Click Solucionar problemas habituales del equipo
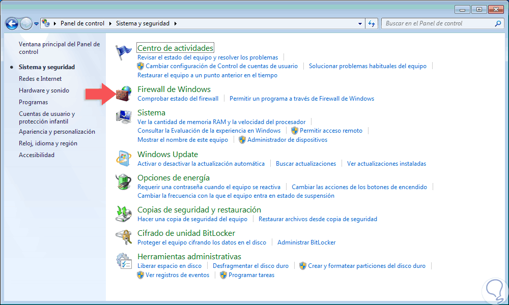The height and width of the screenshot is (305, 509). click(368, 66)
